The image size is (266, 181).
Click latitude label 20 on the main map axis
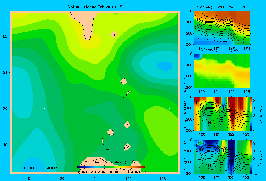coord(5,109)
